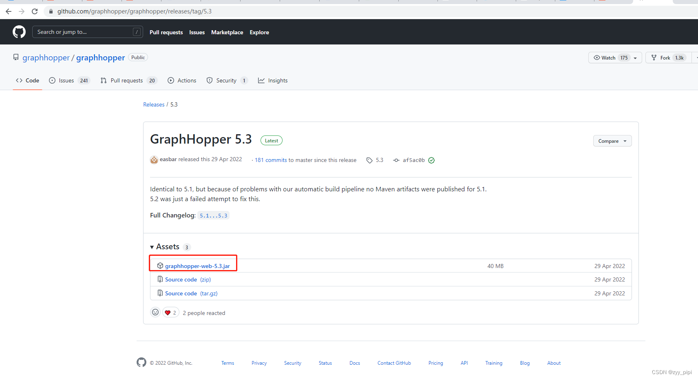Open the Watch options dropdown arrow
The image size is (698, 379).
click(x=635, y=58)
